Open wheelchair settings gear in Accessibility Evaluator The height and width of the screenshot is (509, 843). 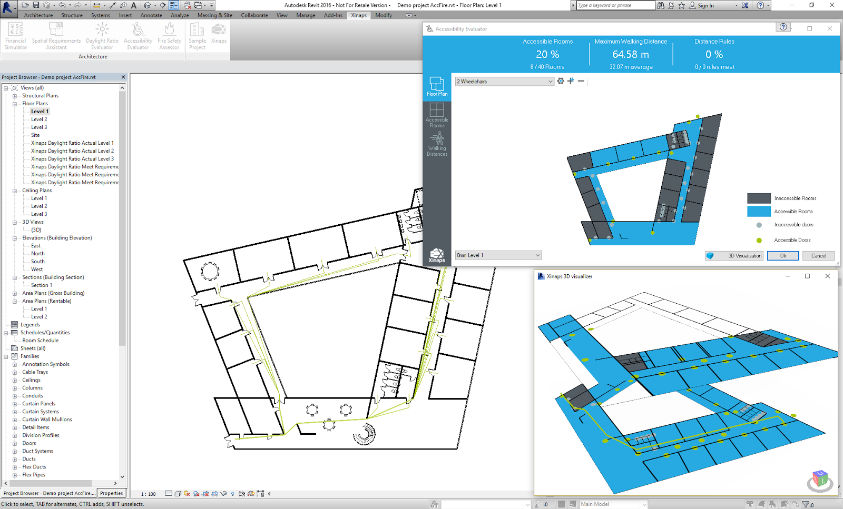coord(560,81)
